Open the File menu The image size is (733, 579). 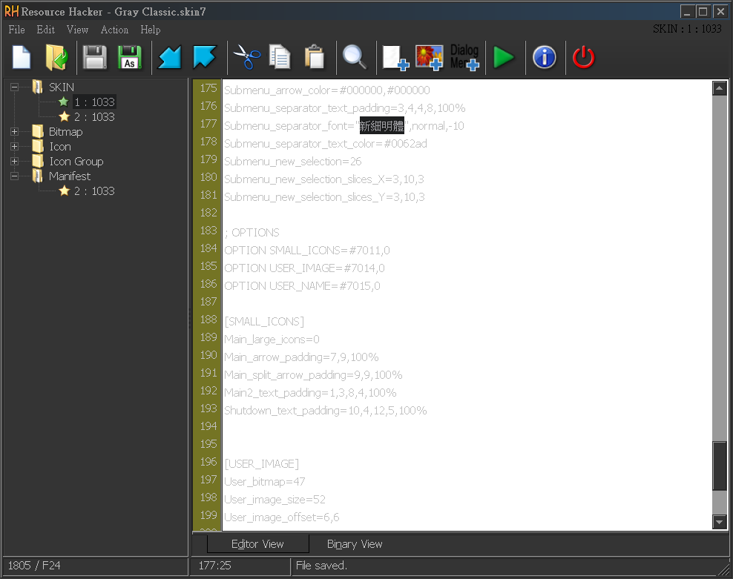pos(17,30)
